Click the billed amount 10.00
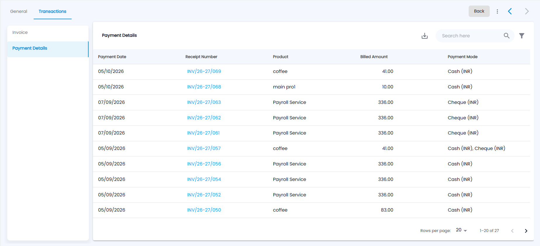Viewport: 540px width, 246px height. coord(388,87)
